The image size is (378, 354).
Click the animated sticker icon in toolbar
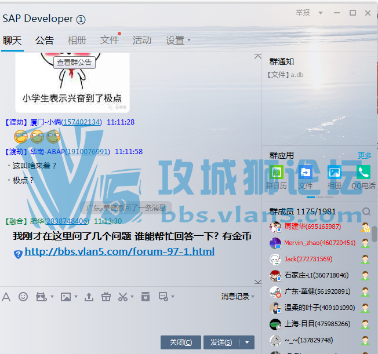pyautogui.click(x=41, y=297)
